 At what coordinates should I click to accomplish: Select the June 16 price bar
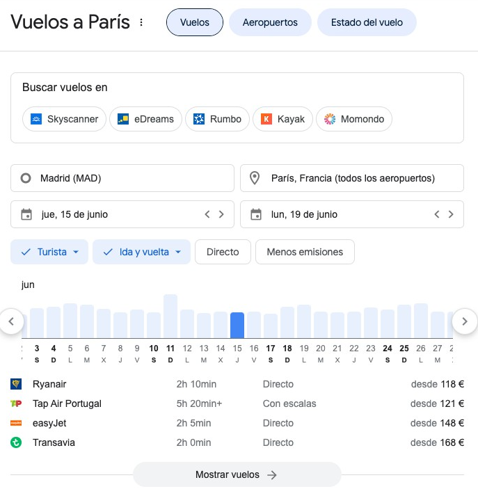point(254,325)
